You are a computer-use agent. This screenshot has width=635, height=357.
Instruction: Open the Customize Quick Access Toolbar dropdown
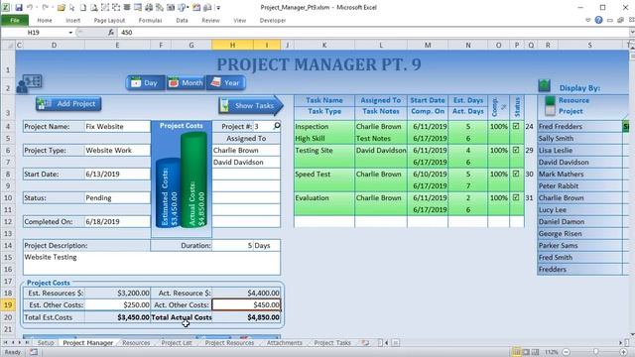218,7
